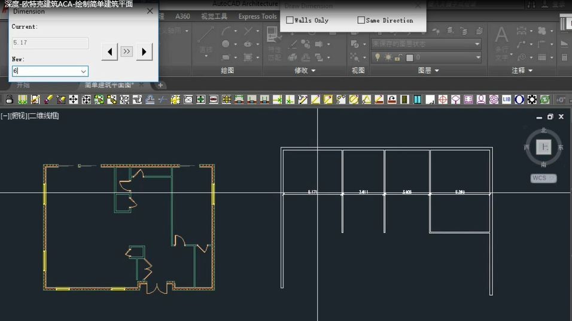Select the 直线 line tool in ribbon
Screen dimensions: 572x321
(206, 41)
